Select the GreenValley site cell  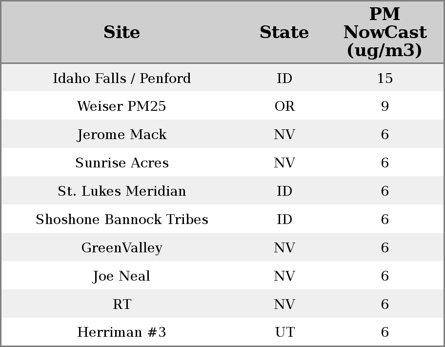point(121,248)
